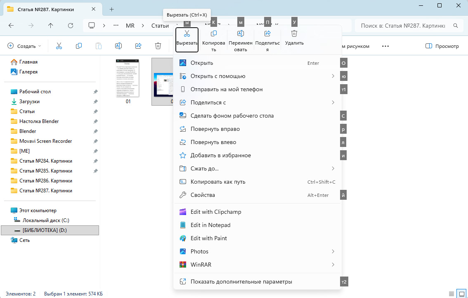Click Delete (Удалить) trash icon in context menu
The image size is (468, 298).
(294, 34)
